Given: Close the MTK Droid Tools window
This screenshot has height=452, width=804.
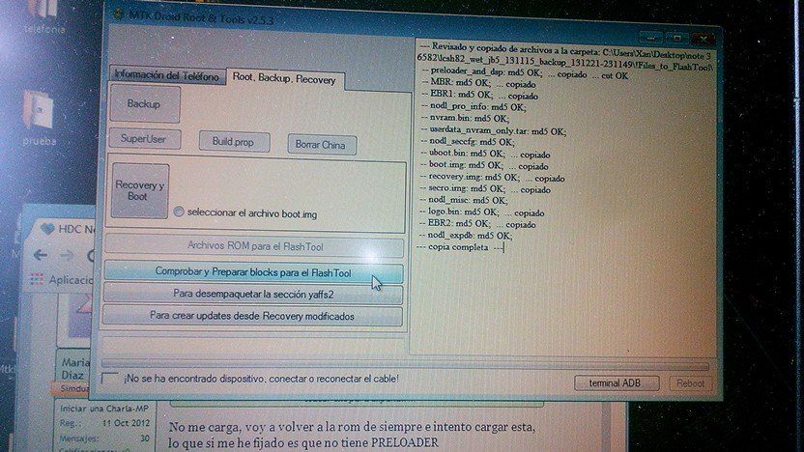Looking at the screenshot, I should [x=703, y=39].
